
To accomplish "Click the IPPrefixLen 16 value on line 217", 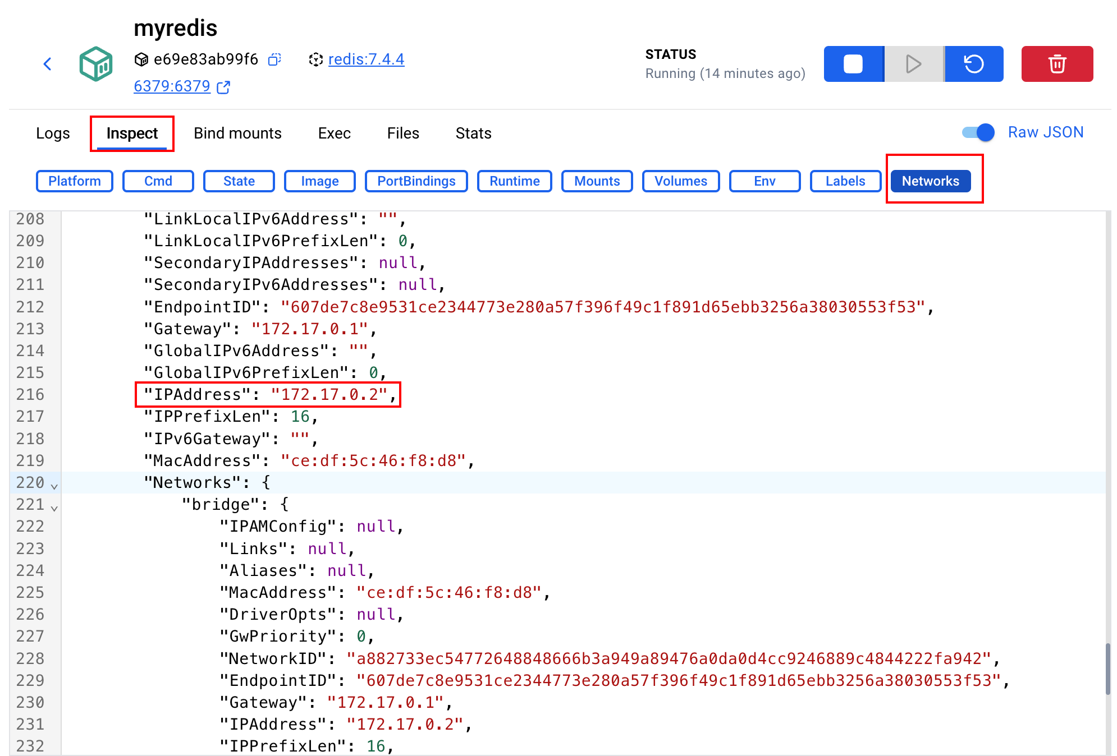I will click(300, 417).
